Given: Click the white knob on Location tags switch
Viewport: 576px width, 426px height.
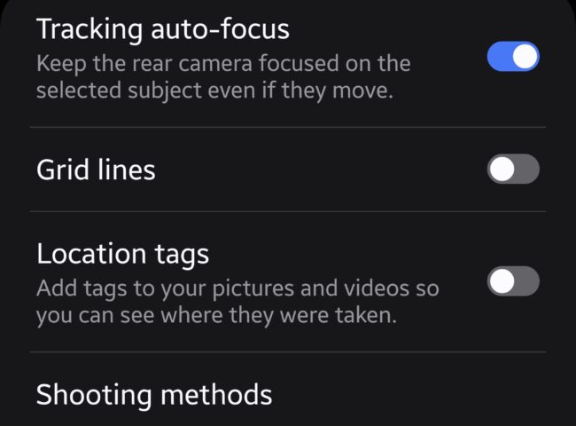Looking at the screenshot, I should (x=502, y=281).
